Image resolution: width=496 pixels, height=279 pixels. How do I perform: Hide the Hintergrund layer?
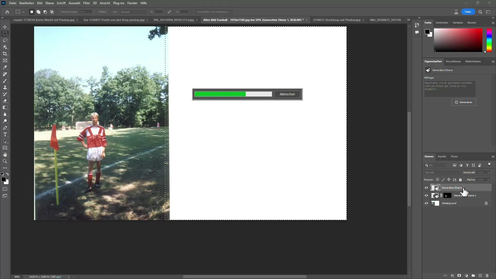point(426,203)
